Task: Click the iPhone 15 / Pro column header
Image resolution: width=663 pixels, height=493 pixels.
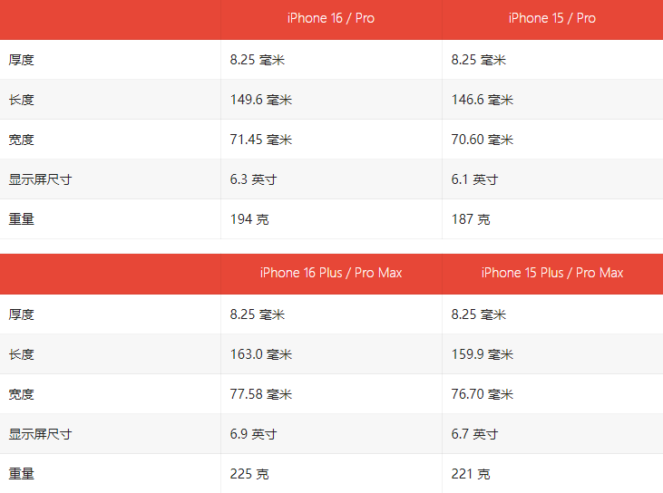Action: tap(552, 18)
